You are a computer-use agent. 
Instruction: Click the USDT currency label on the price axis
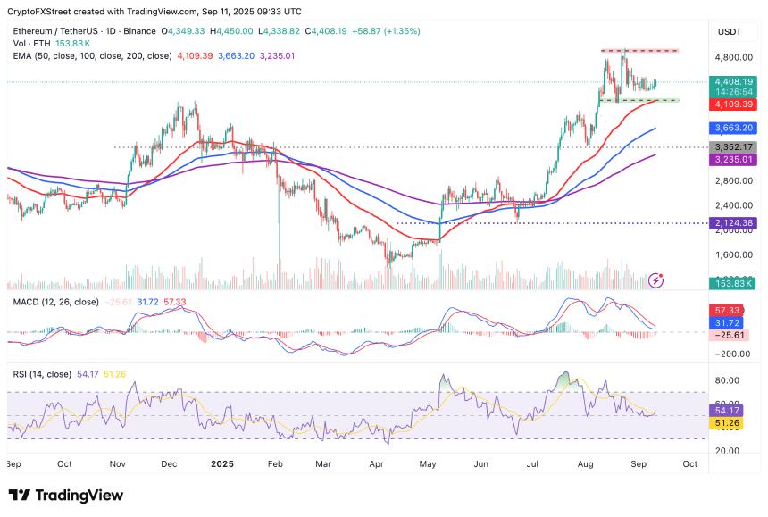[730, 29]
